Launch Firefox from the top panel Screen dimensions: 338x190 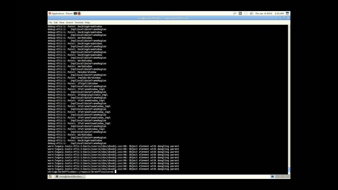(79, 13)
